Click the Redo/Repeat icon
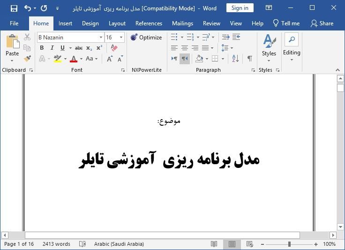The width and height of the screenshot is (345, 250). point(44,8)
